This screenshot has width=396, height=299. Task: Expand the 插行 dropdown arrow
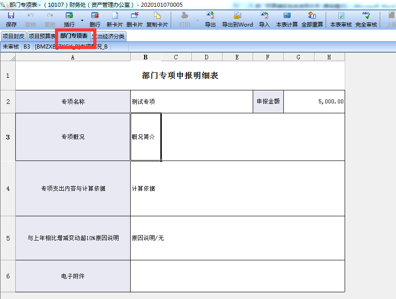[82, 20]
